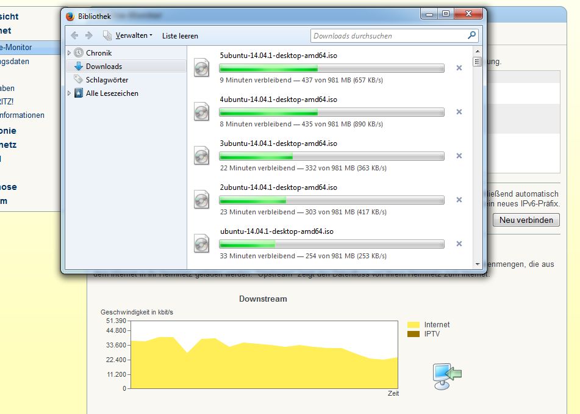Cancel the 2ubuntu-14.04.1 download
The image size is (580, 414).
(x=459, y=200)
